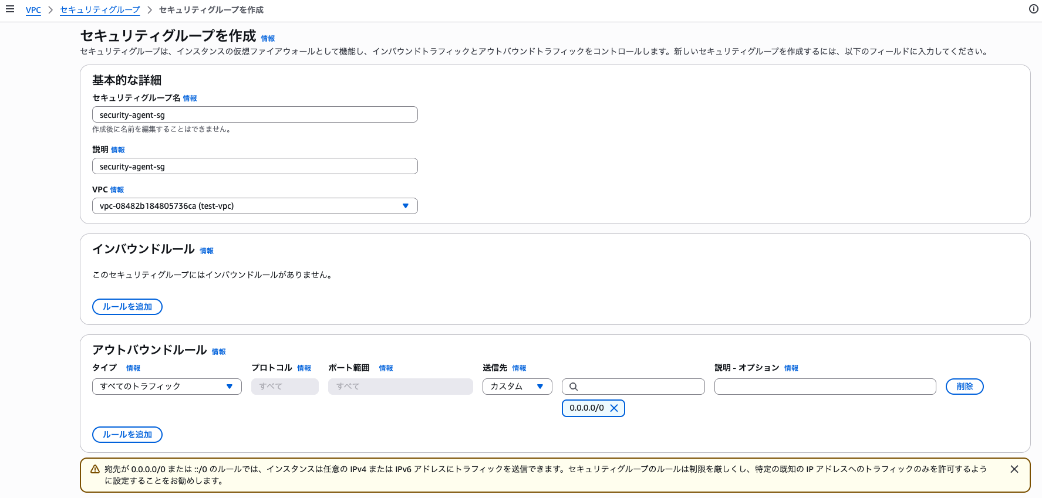
Task: Click the no inbound rules message text
Action: (x=214, y=275)
